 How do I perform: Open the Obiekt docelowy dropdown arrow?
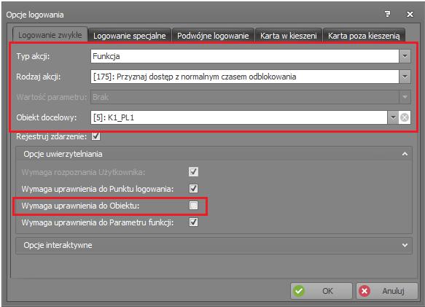point(393,117)
